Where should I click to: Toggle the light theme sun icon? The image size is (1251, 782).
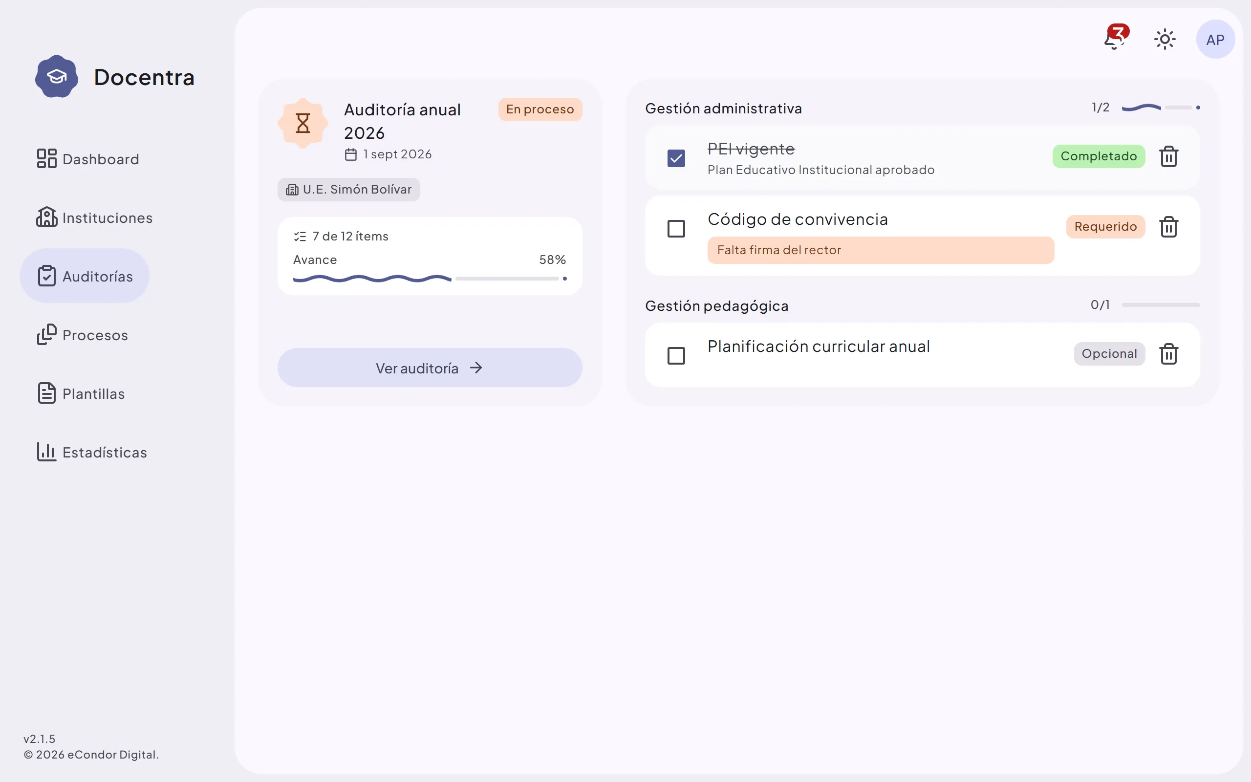(1165, 39)
